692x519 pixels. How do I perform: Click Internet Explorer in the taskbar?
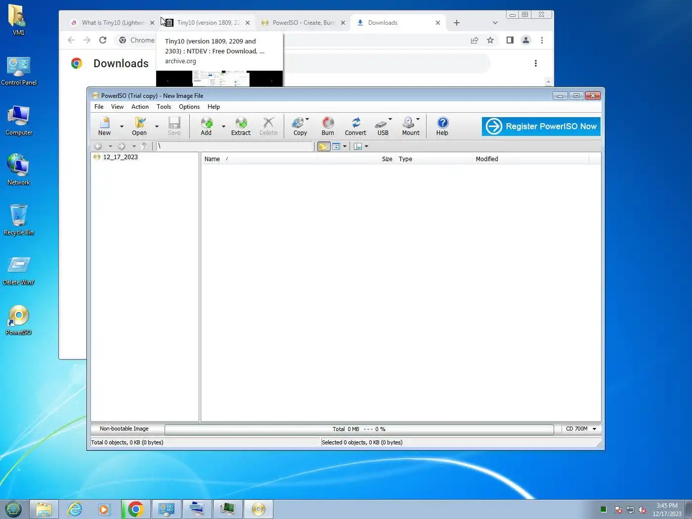click(x=75, y=509)
